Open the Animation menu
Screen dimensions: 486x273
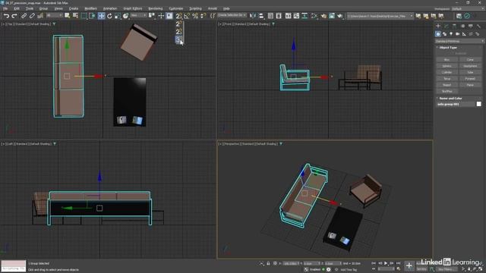coord(110,8)
